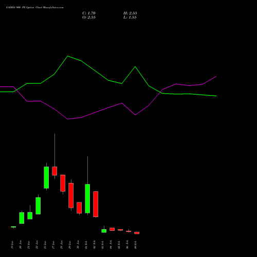
Task: Click the close value C: 1.70
Action: (x=89, y=13)
